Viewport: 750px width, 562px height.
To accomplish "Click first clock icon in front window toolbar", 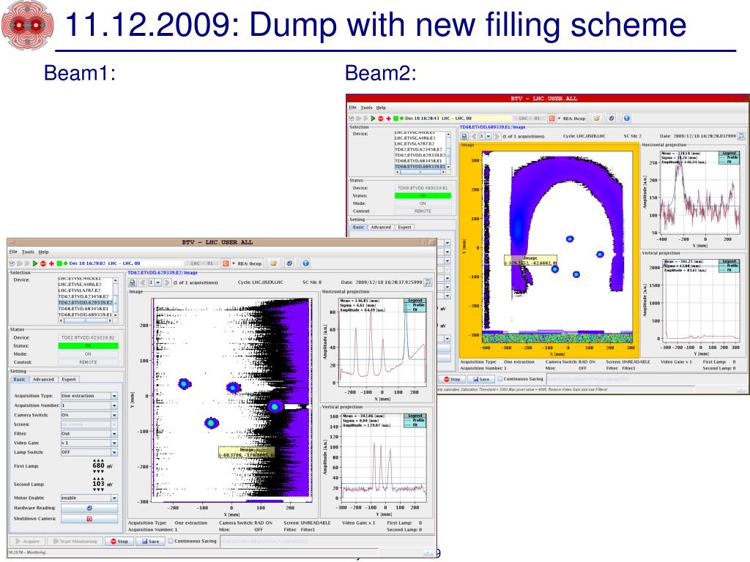I will click(x=12, y=263).
